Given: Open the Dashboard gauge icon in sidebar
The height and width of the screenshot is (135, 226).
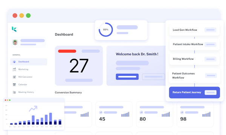Looking at the screenshot, I should pos(14,62).
